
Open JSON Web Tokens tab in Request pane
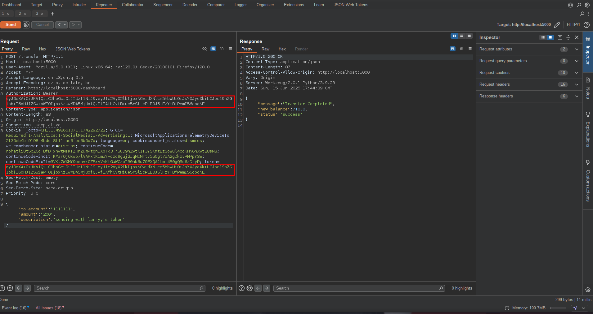73,49
